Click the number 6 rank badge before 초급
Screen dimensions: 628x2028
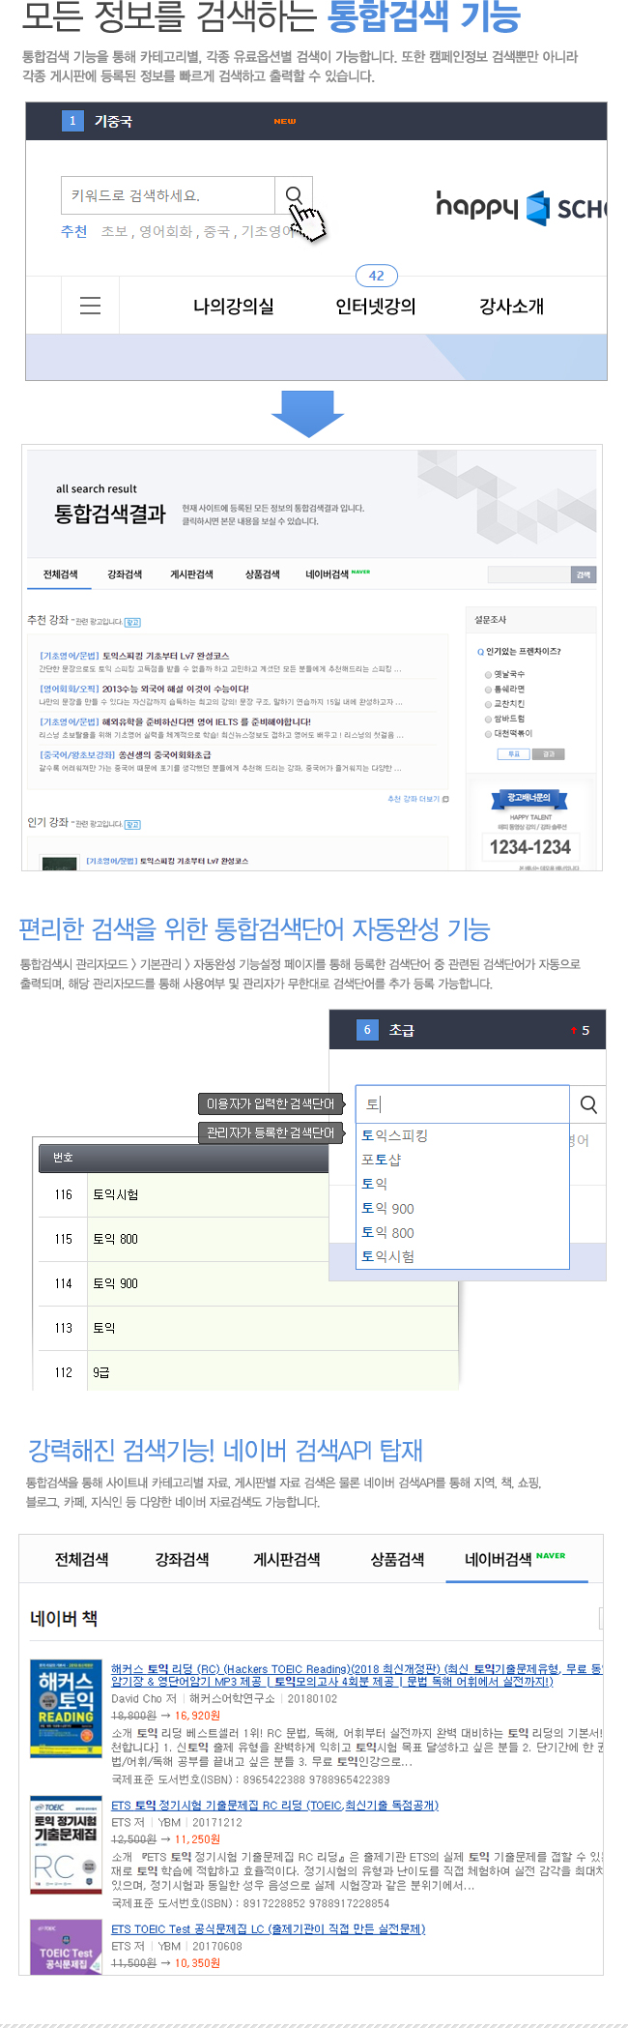[366, 1030]
